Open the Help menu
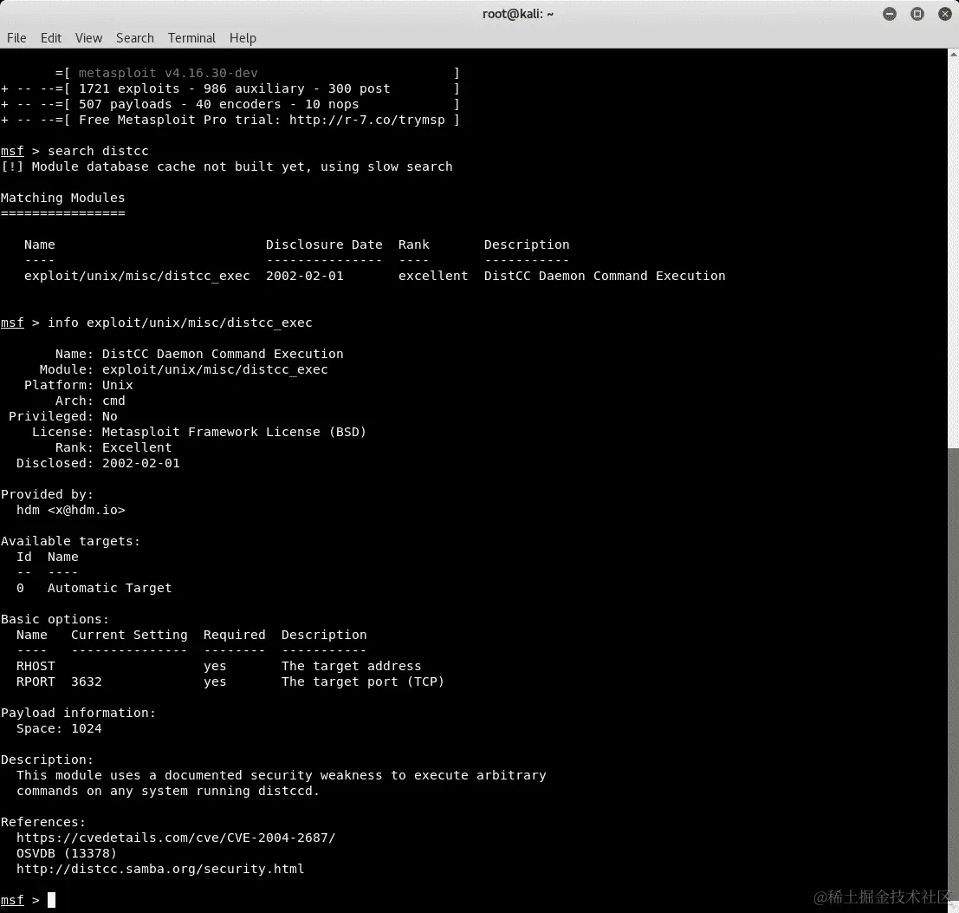Image resolution: width=959 pixels, height=913 pixels. (x=243, y=38)
